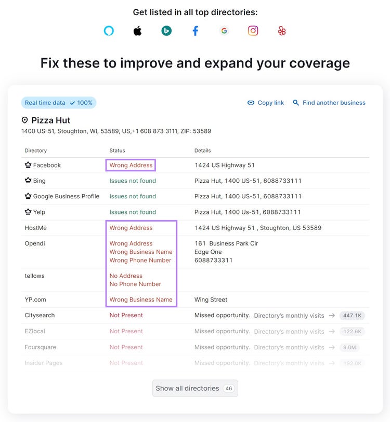Screen dimensions: 390x422
Task: Click the crown icon beside Yelp row
Action: [28, 212]
